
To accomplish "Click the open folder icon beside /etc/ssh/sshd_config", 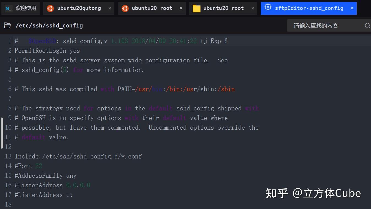I will (7, 26).
